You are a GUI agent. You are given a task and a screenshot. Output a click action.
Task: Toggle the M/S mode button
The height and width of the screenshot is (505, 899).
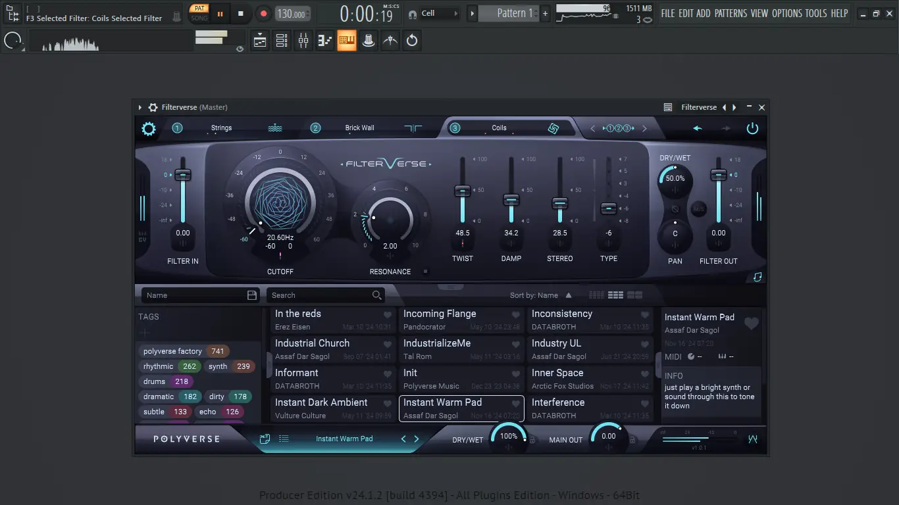pos(699,209)
